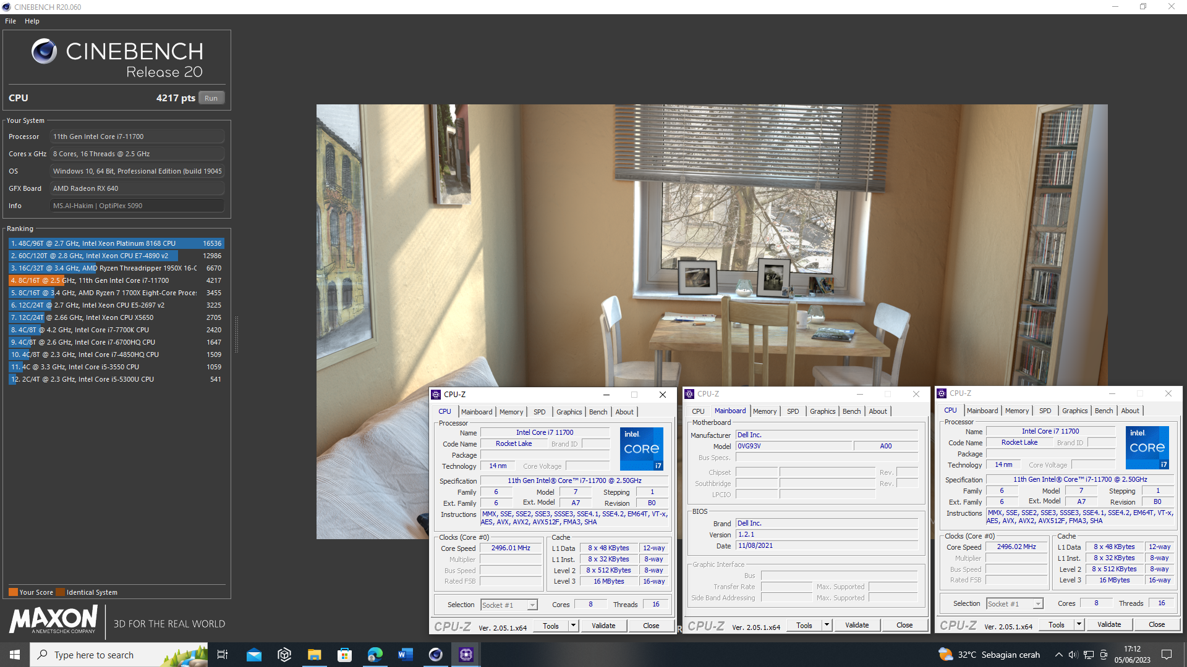This screenshot has height=667, width=1187.
Task: Open weather widget showing 32°C
Action: click(989, 655)
